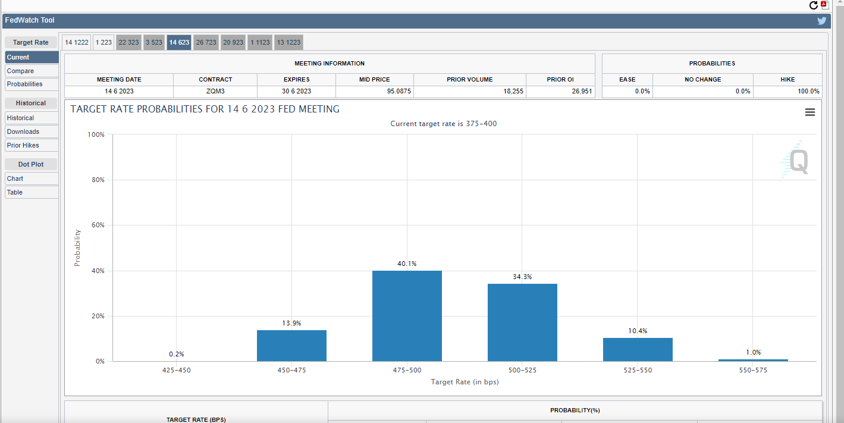Viewport: 844px width, 423px height.
Task: Select the 3 523 meeting tab
Action: (x=154, y=42)
